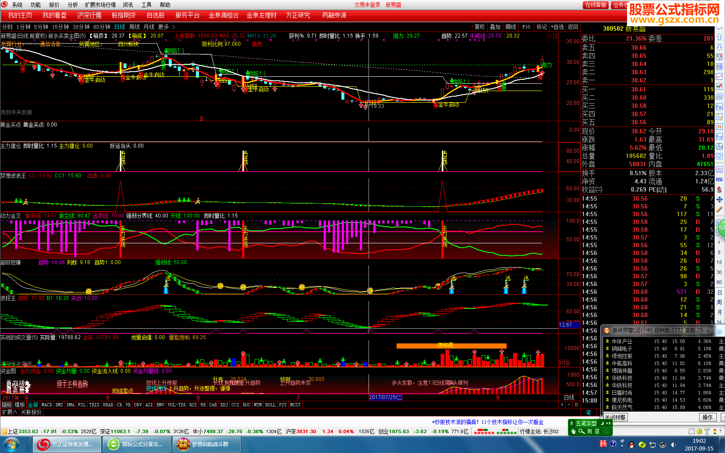The image size is (725, 453).
Task: Click the F10 sidebar icon
Action: pyautogui.click(x=719, y=107)
